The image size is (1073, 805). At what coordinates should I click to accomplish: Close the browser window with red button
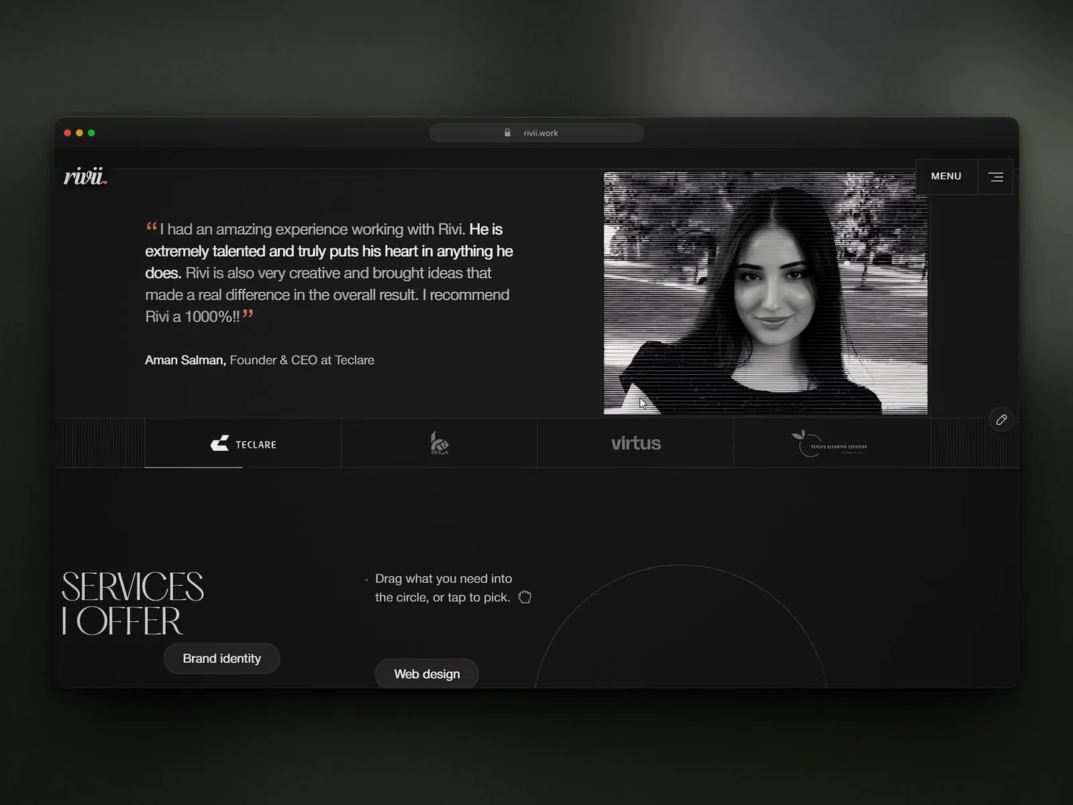pyautogui.click(x=67, y=133)
